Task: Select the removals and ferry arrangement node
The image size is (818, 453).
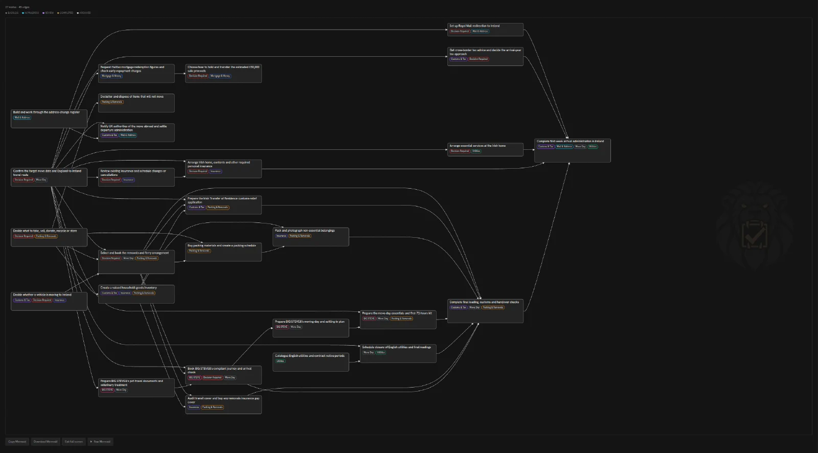Action: click(x=136, y=262)
